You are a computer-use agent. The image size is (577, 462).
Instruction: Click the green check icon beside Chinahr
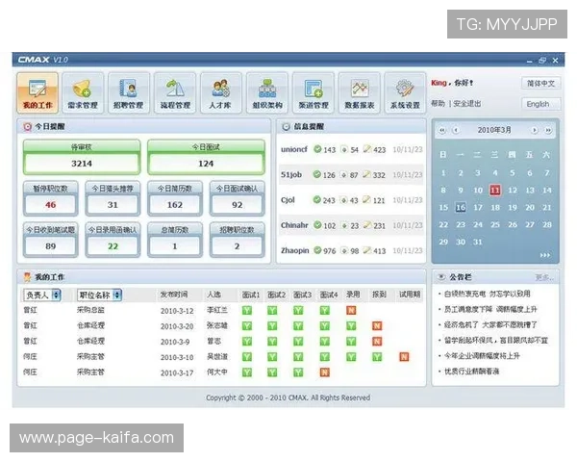click(x=317, y=224)
